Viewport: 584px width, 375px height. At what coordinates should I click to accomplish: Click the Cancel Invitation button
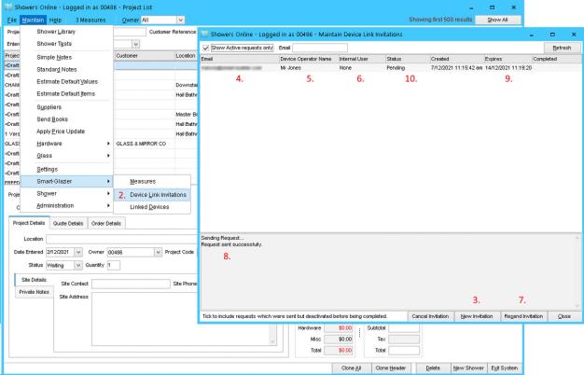[x=431, y=316]
